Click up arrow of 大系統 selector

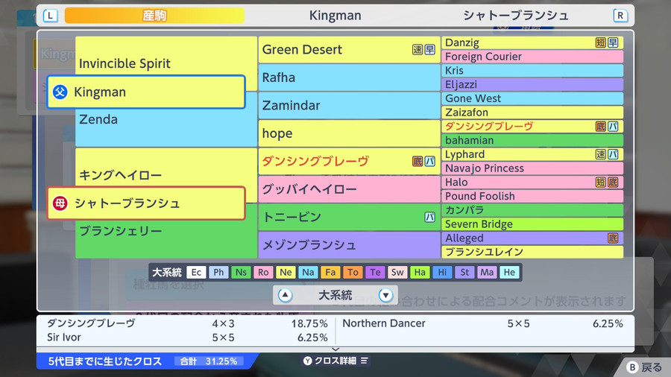pos(285,295)
